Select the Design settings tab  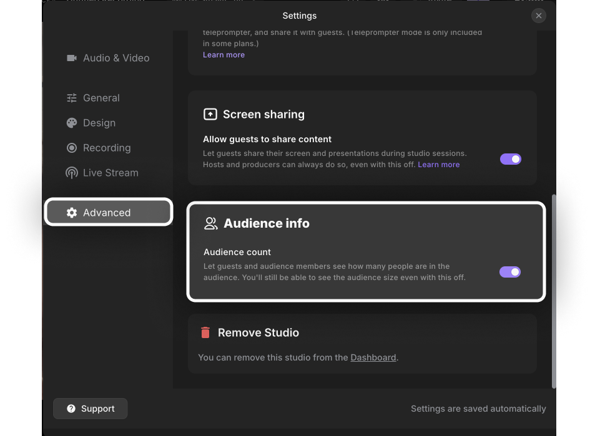[x=99, y=123]
